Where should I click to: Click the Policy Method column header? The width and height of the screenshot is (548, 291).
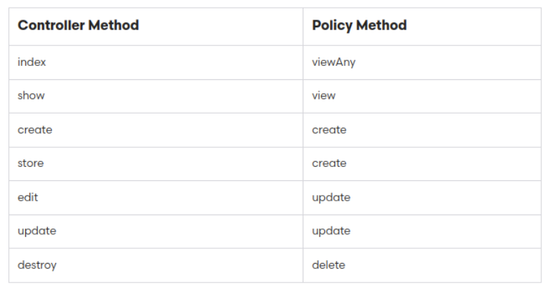[422, 27]
